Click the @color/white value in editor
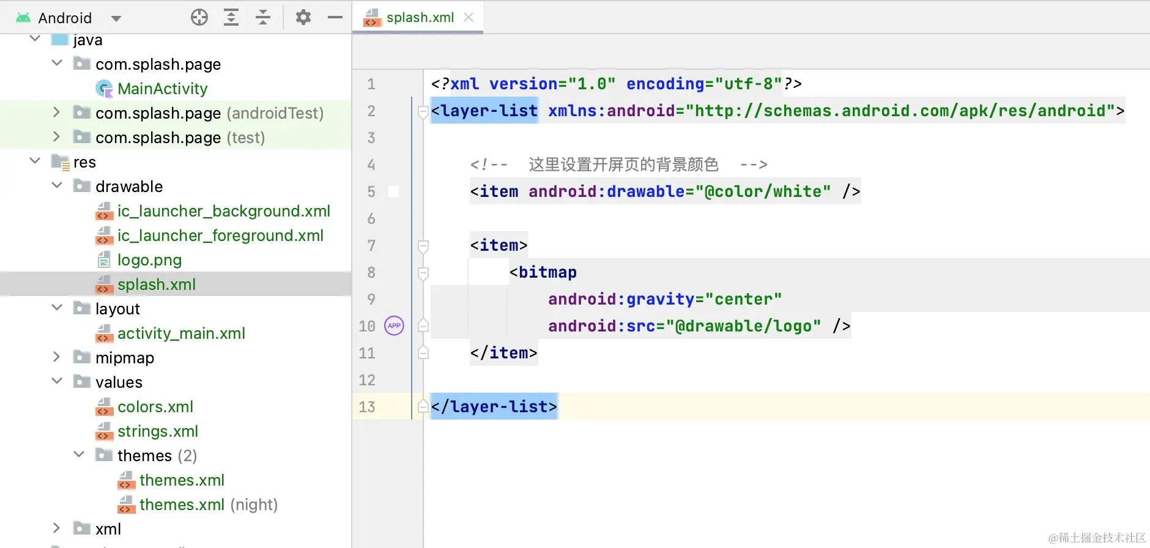This screenshot has width=1150, height=548. pos(763,191)
